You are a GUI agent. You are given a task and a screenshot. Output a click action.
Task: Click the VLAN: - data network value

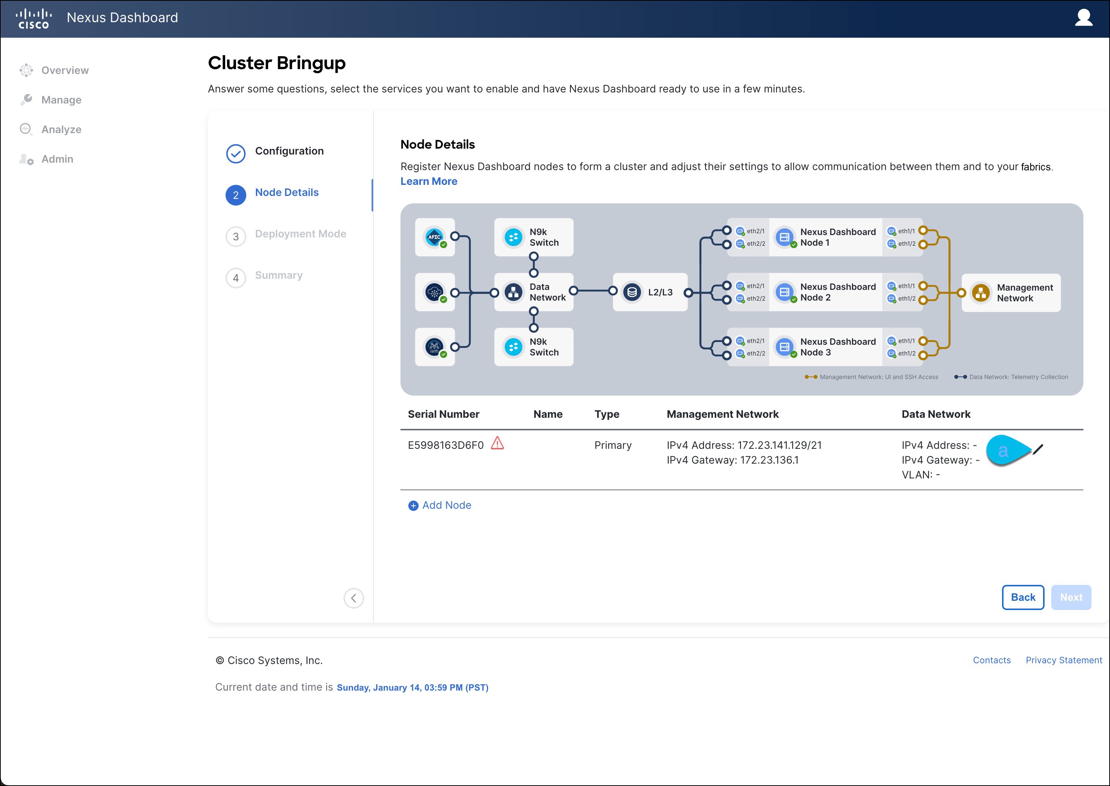(921, 475)
